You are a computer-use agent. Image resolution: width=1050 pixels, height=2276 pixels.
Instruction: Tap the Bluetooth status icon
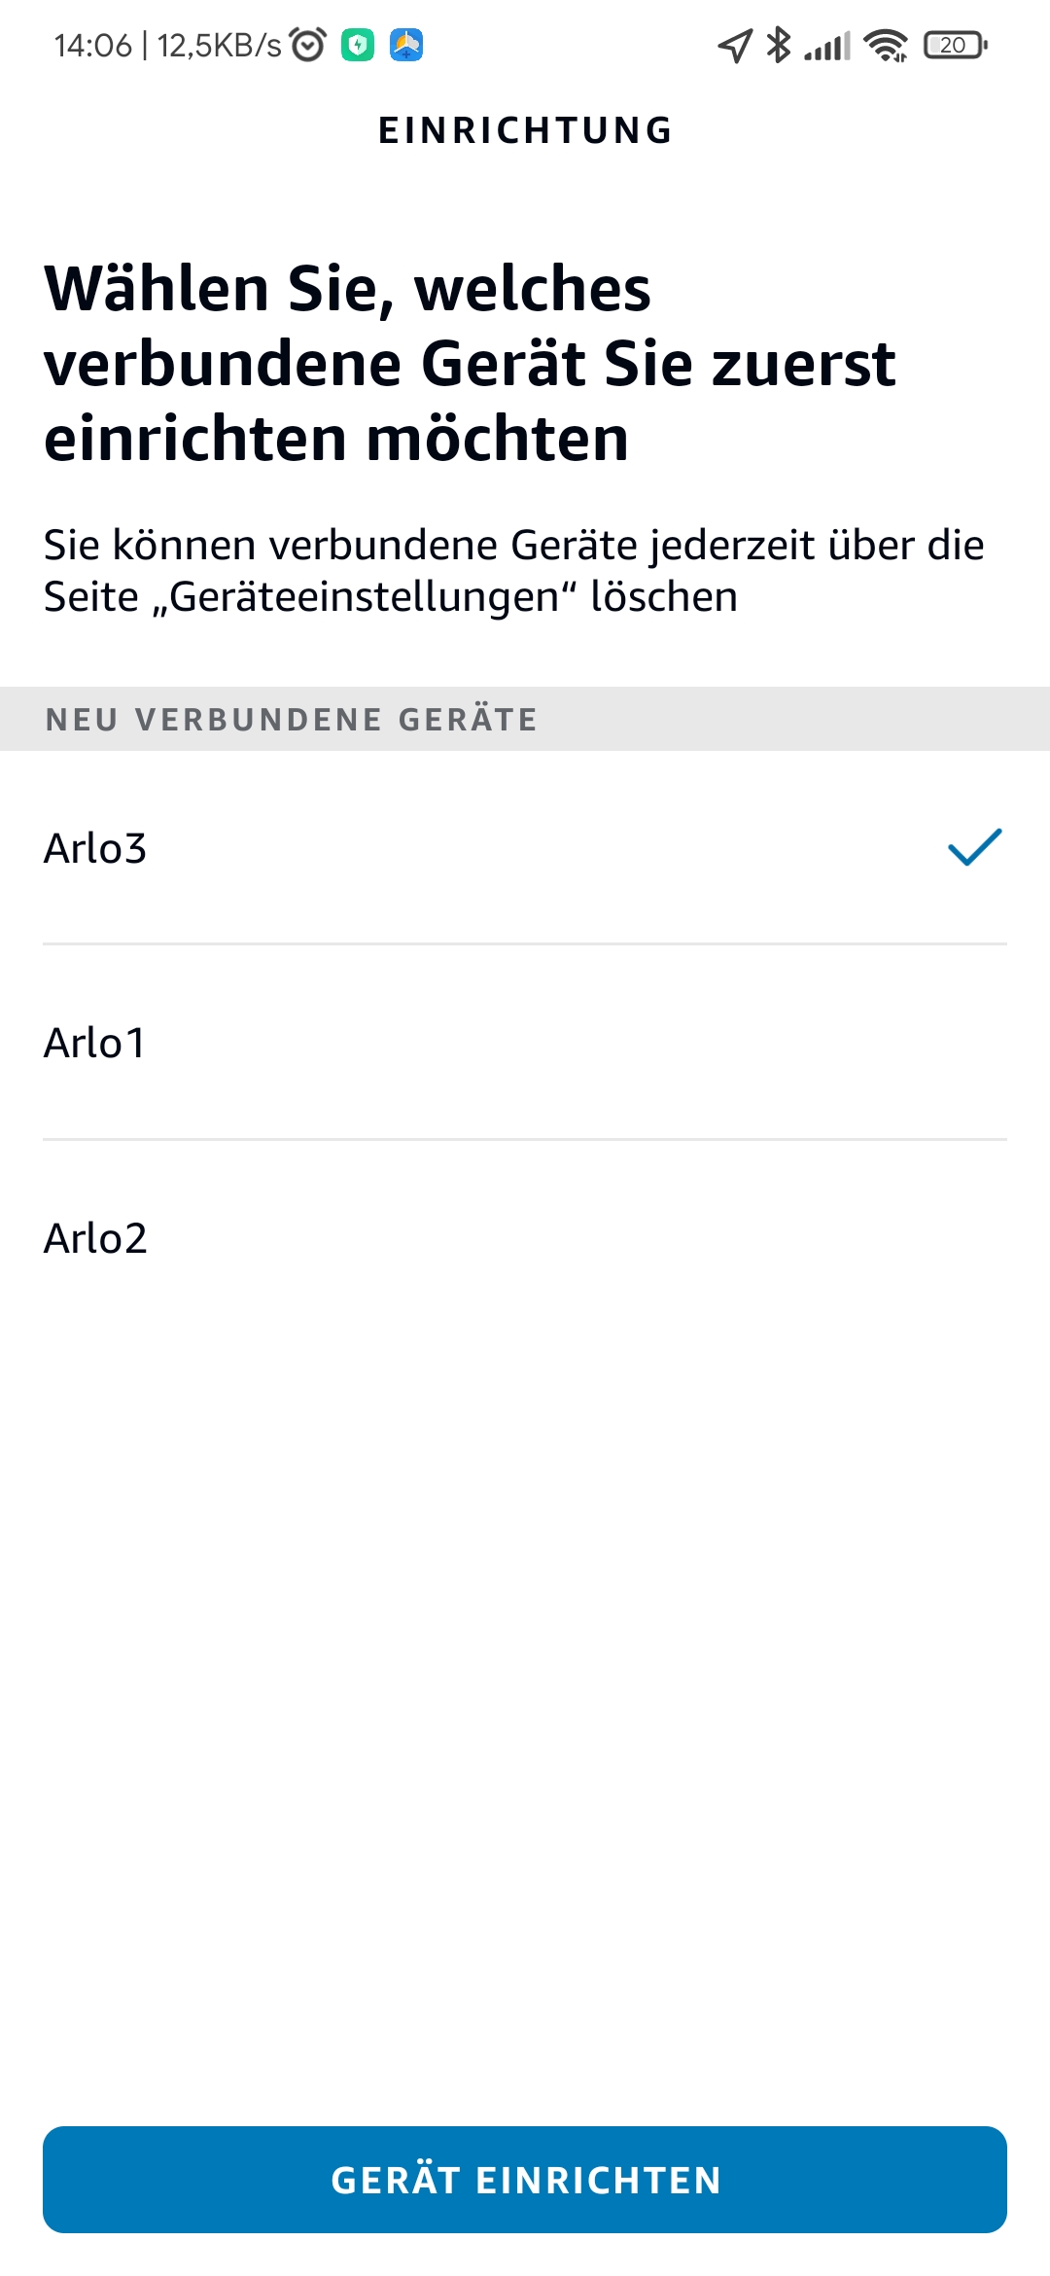pos(778,45)
